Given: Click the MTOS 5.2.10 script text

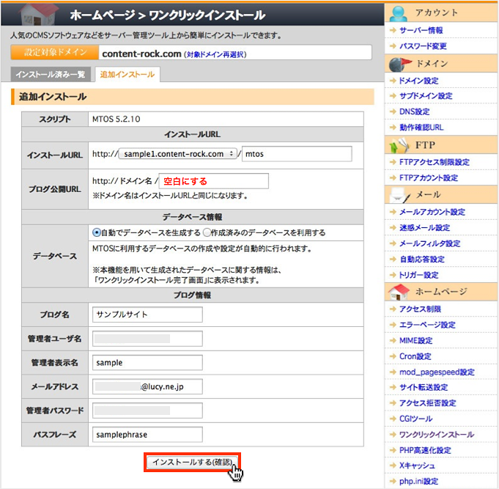Looking at the screenshot, I should click(117, 119).
